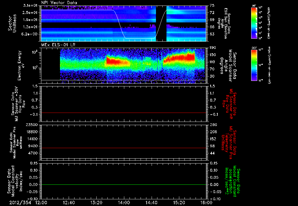Click the 9400 scanner position tick
Viewport: 298px width, 206px height.
33,146
